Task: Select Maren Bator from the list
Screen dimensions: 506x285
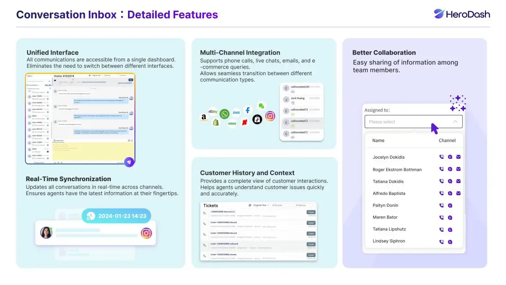Action: [385, 217]
